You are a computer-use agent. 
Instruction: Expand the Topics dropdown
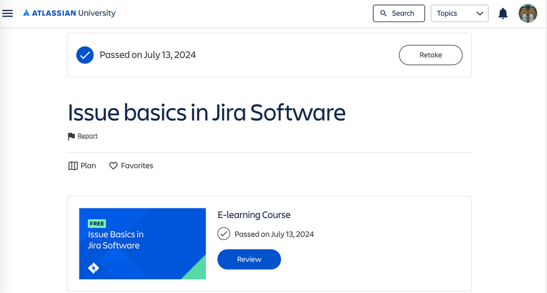(x=459, y=13)
